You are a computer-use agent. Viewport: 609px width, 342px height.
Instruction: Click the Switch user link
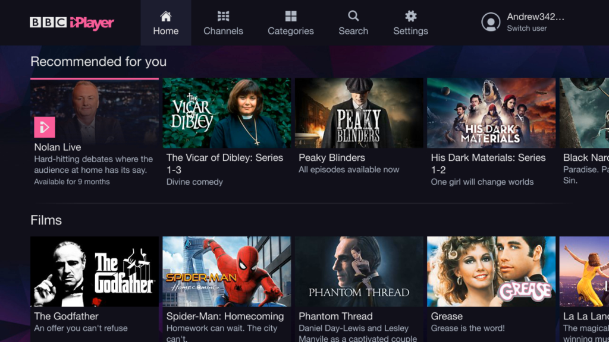click(526, 28)
